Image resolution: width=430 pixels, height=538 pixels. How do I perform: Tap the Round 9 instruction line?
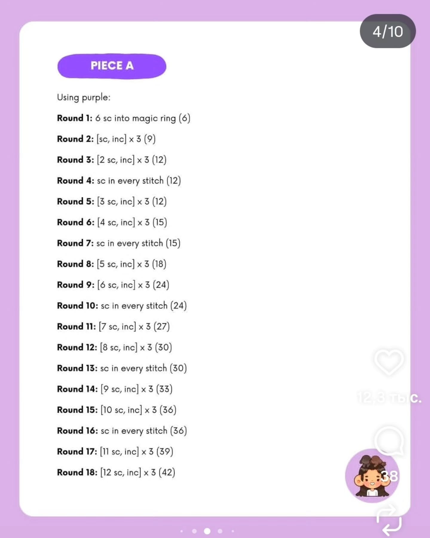click(113, 285)
